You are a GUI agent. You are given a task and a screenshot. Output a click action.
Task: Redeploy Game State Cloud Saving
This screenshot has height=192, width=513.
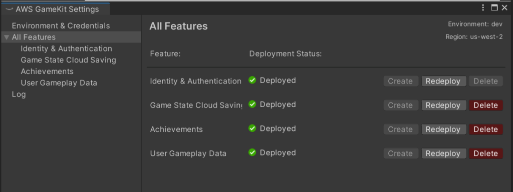[444, 105]
